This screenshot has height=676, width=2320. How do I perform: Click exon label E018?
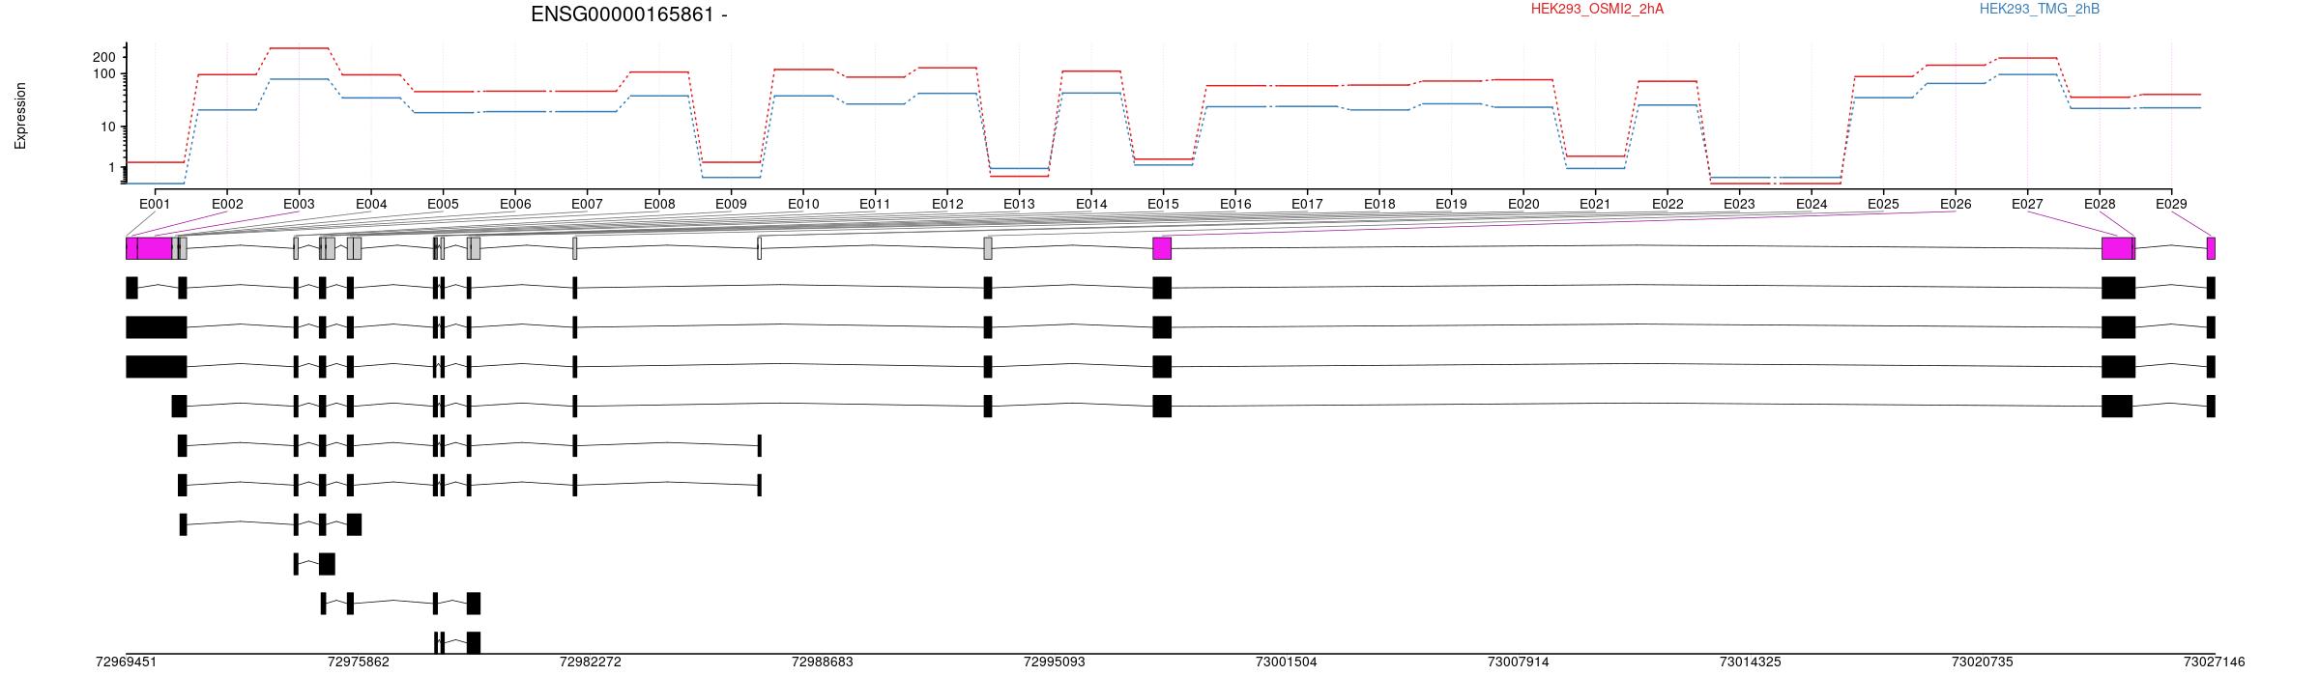pyautogui.click(x=1379, y=204)
